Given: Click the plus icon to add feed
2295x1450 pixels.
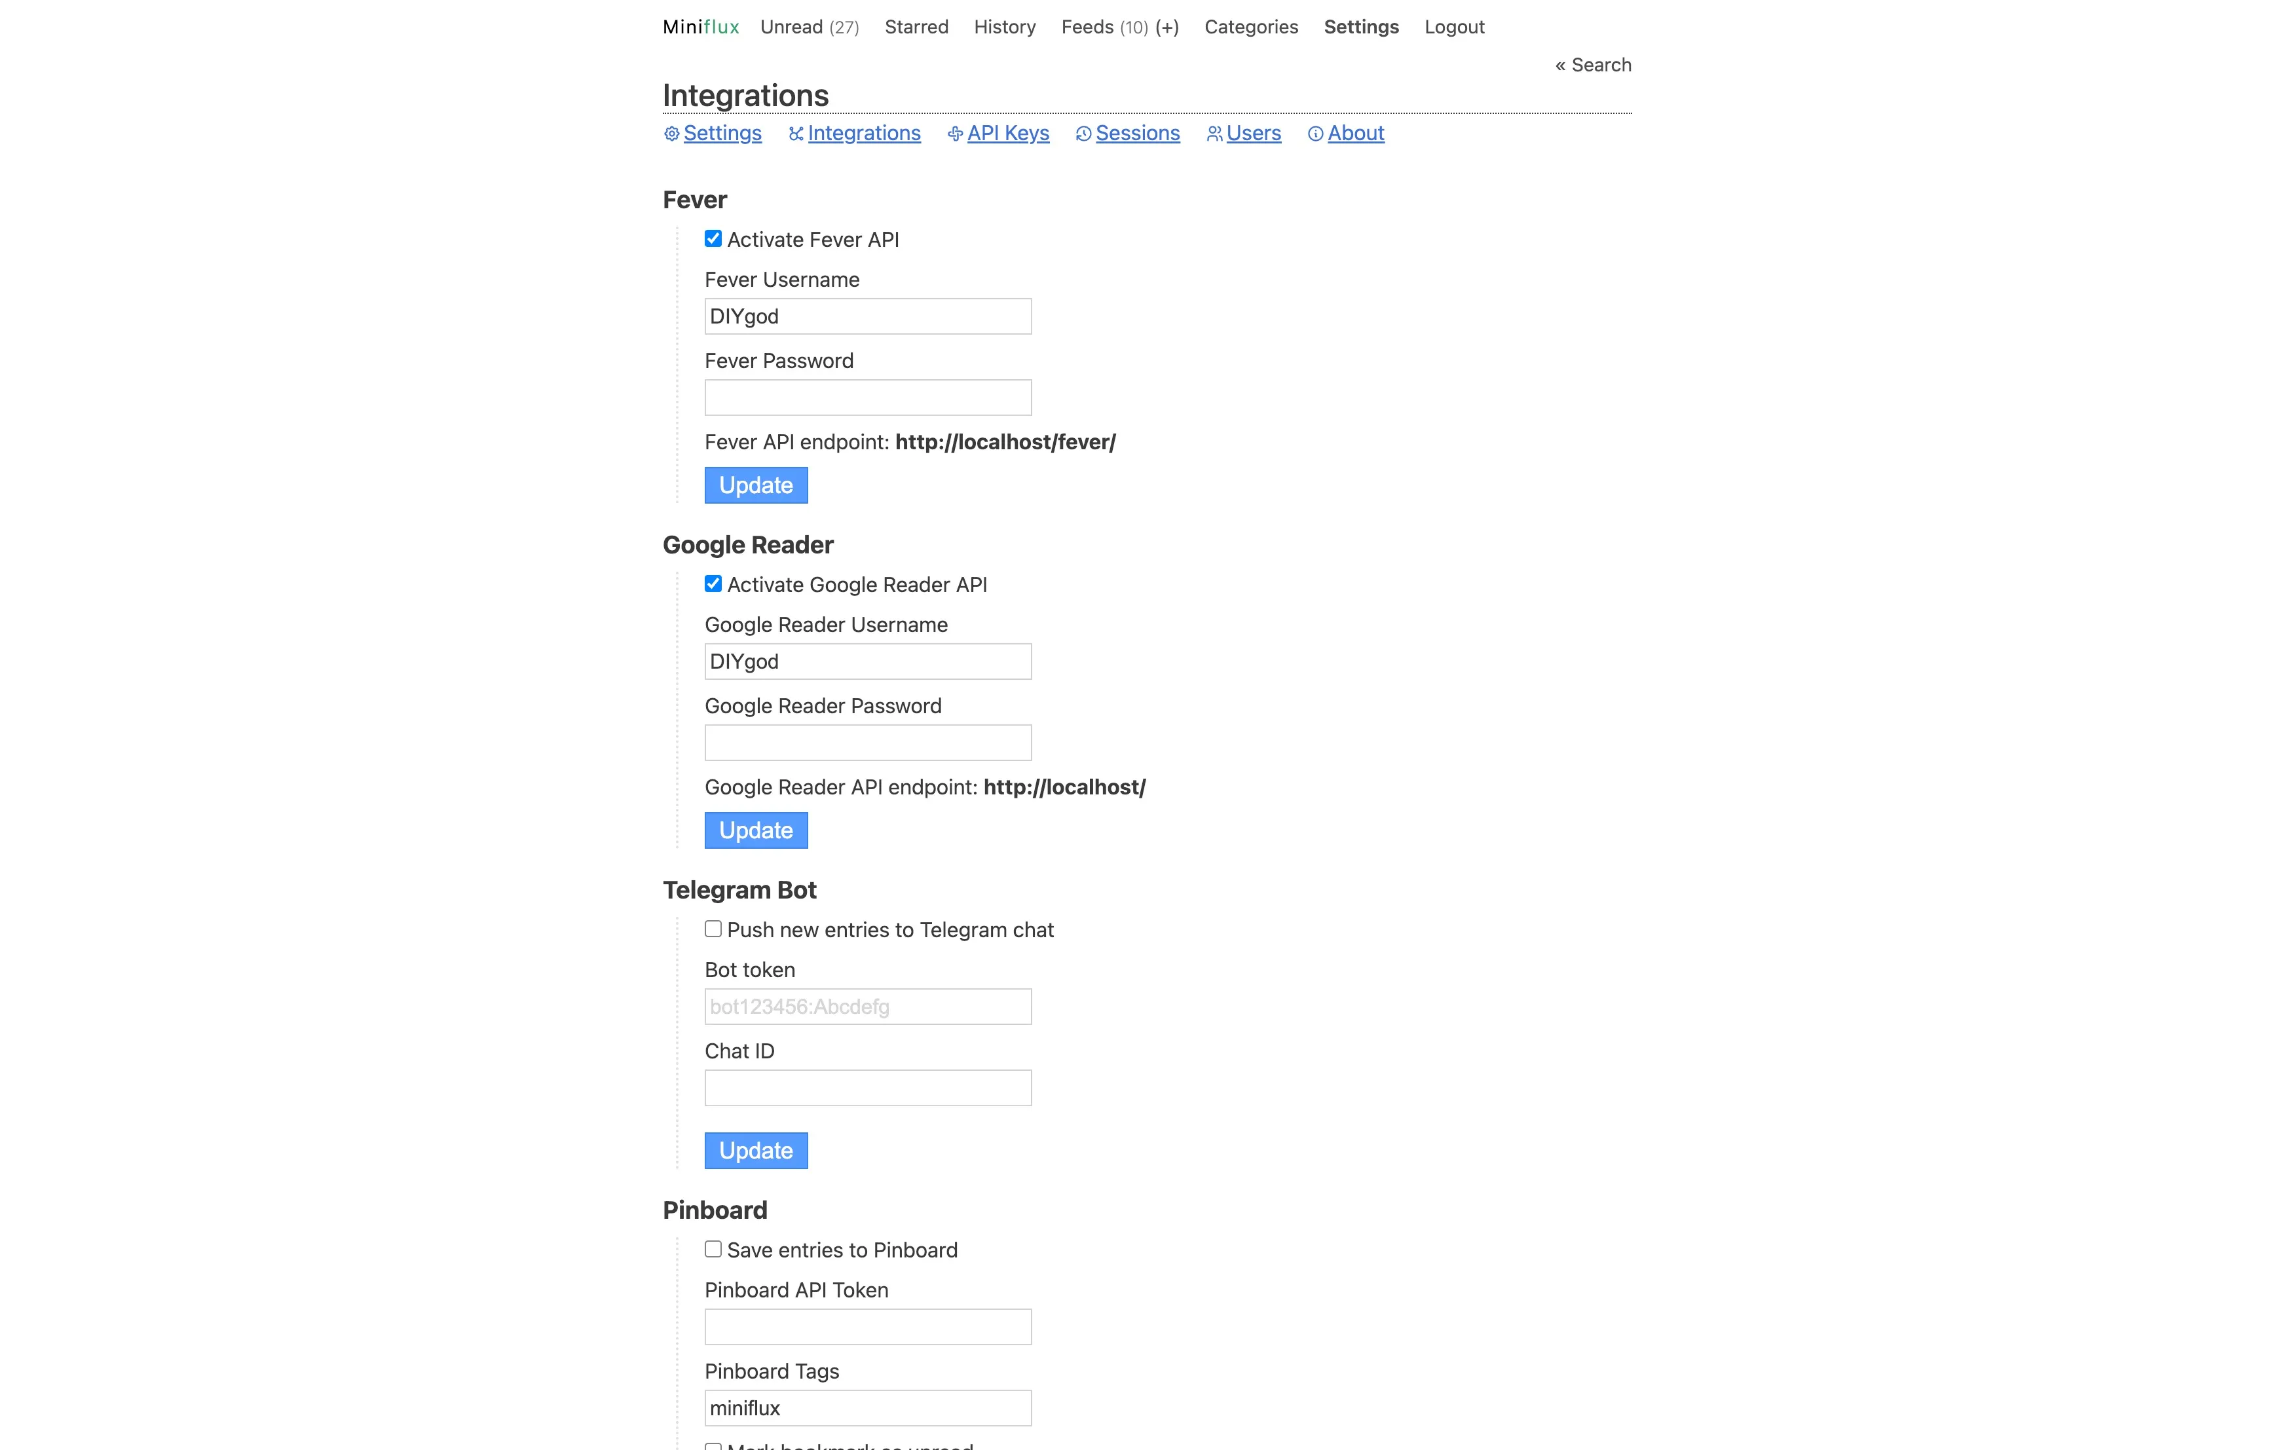Looking at the screenshot, I should (1166, 28).
